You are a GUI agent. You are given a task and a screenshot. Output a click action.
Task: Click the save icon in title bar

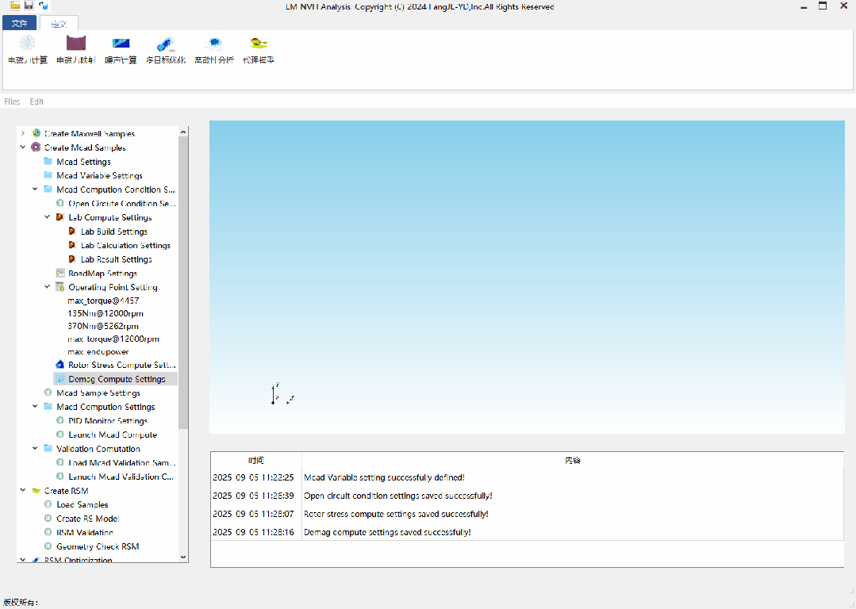[x=29, y=6]
